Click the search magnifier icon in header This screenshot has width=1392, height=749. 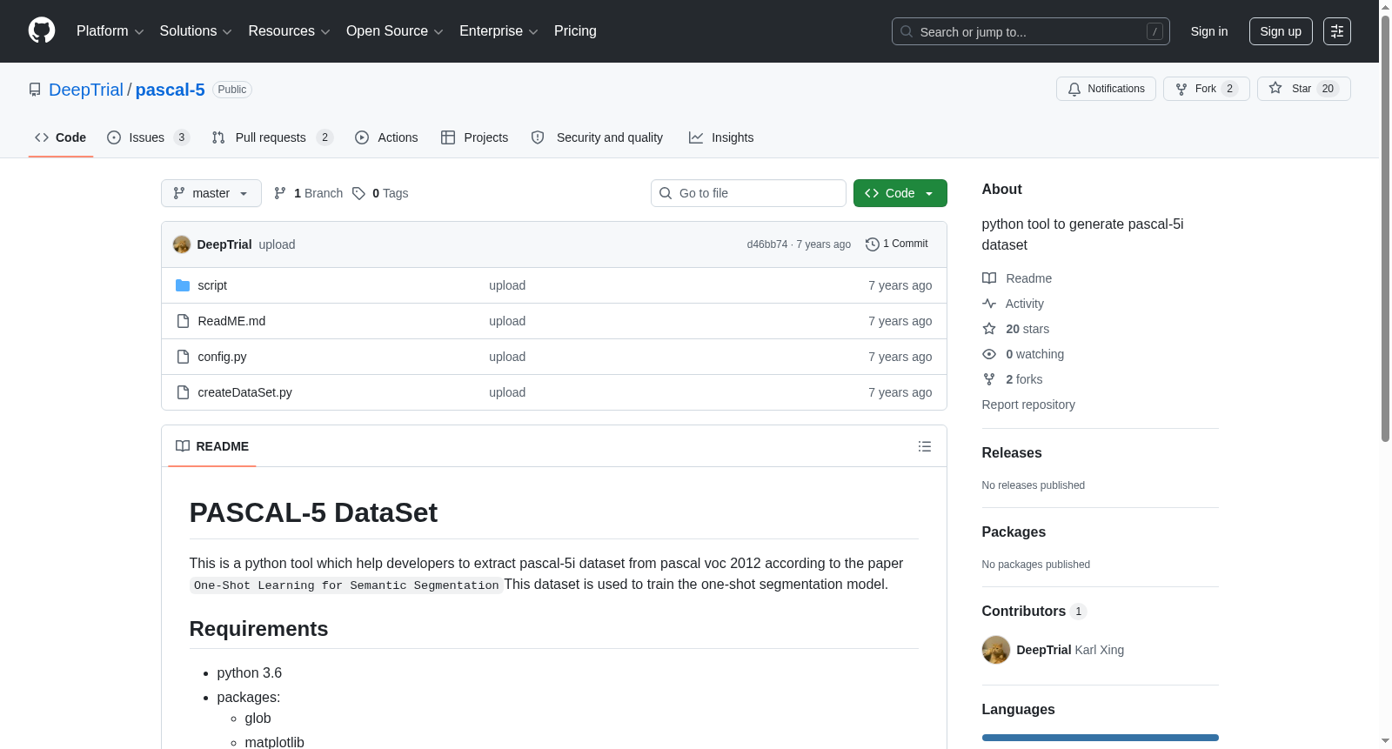pyautogui.click(x=907, y=31)
